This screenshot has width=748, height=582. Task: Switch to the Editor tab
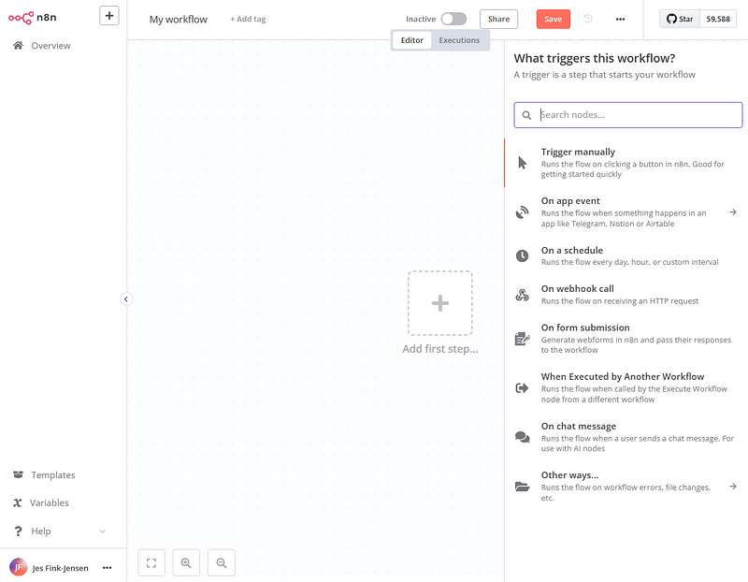pyautogui.click(x=411, y=40)
